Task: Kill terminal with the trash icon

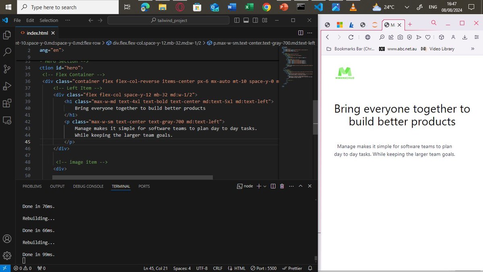Action: (282, 186)
